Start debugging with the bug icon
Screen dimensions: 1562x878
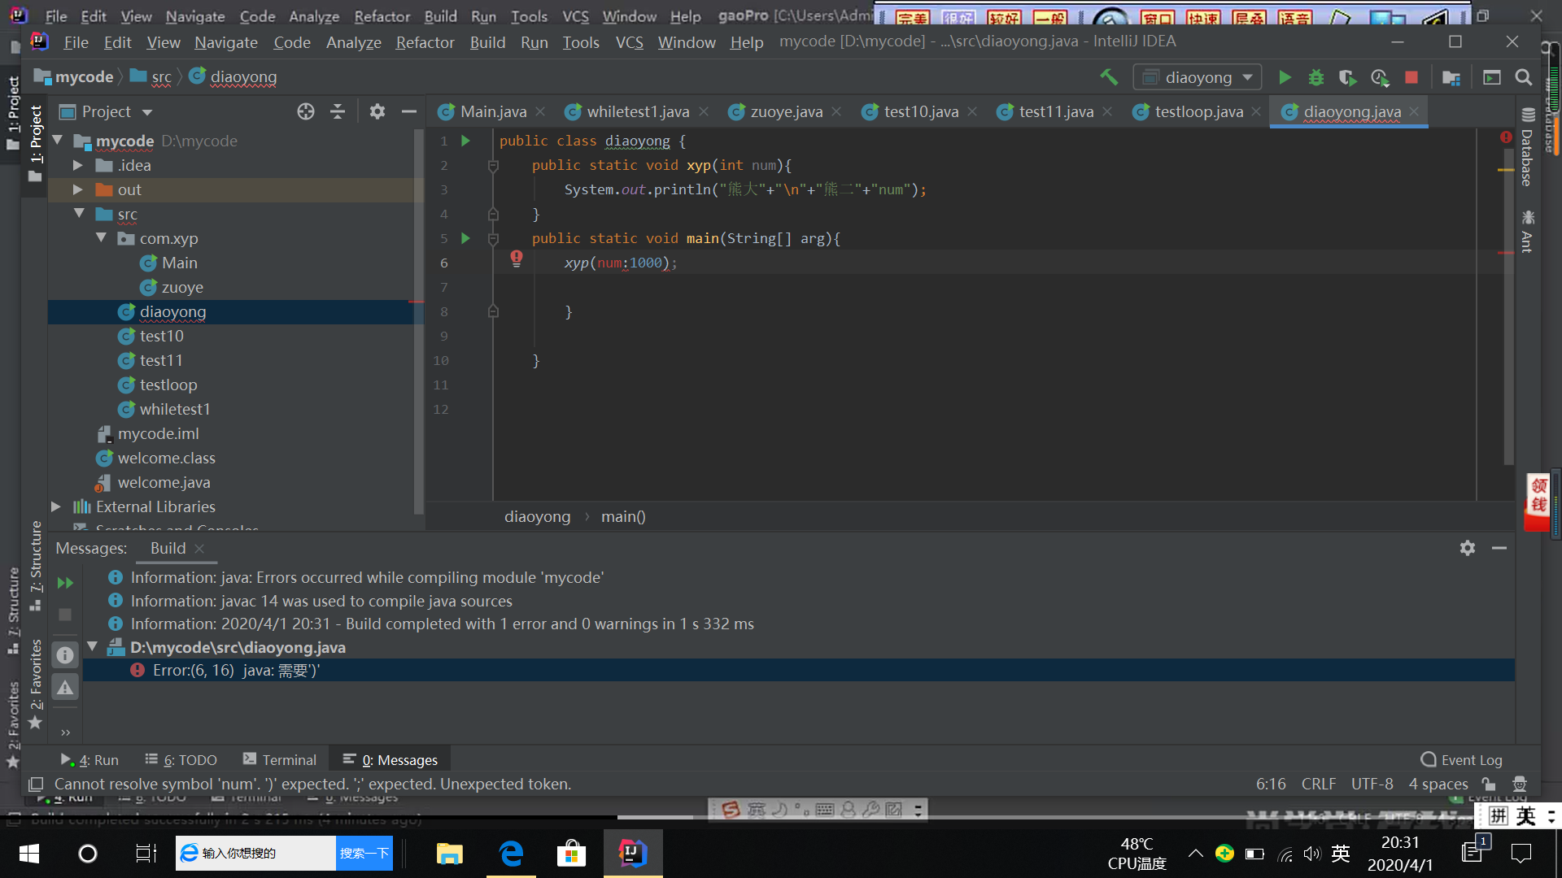pyautogui.click(x=1315, y=77)
